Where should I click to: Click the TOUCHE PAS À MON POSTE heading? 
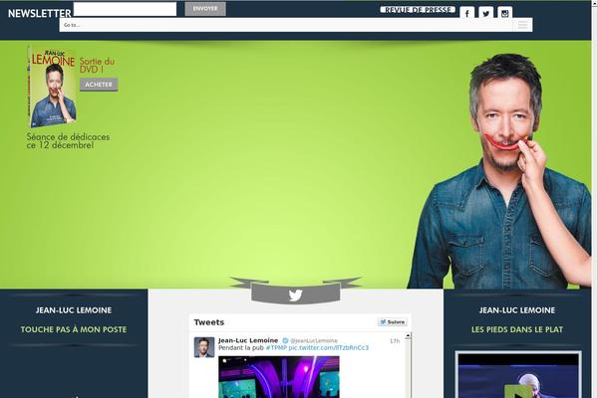(x=74, y=329)
